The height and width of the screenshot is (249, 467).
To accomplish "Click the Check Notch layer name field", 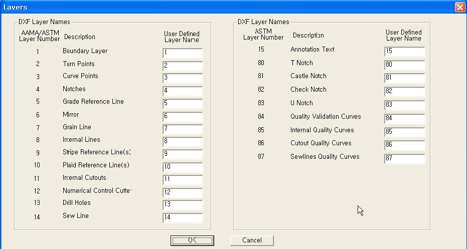I will click(404, 92).
